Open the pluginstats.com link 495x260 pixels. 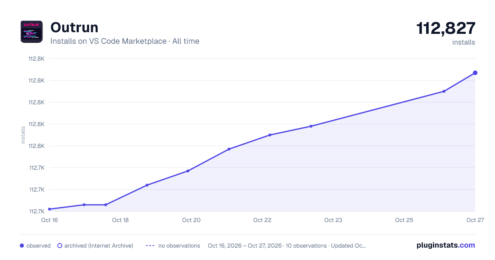[x=446, y=245]
